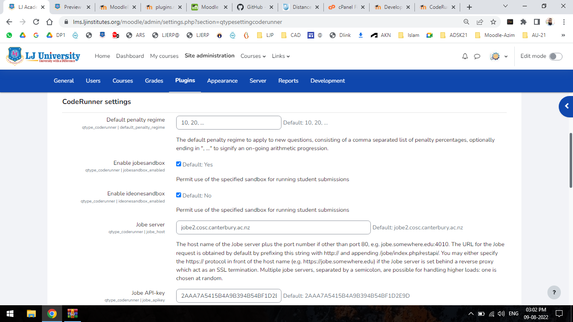Viewport: 573px width, 322px height.
Task: Open the Moodle-Azim bookmark folder
Action: point(495,35)
